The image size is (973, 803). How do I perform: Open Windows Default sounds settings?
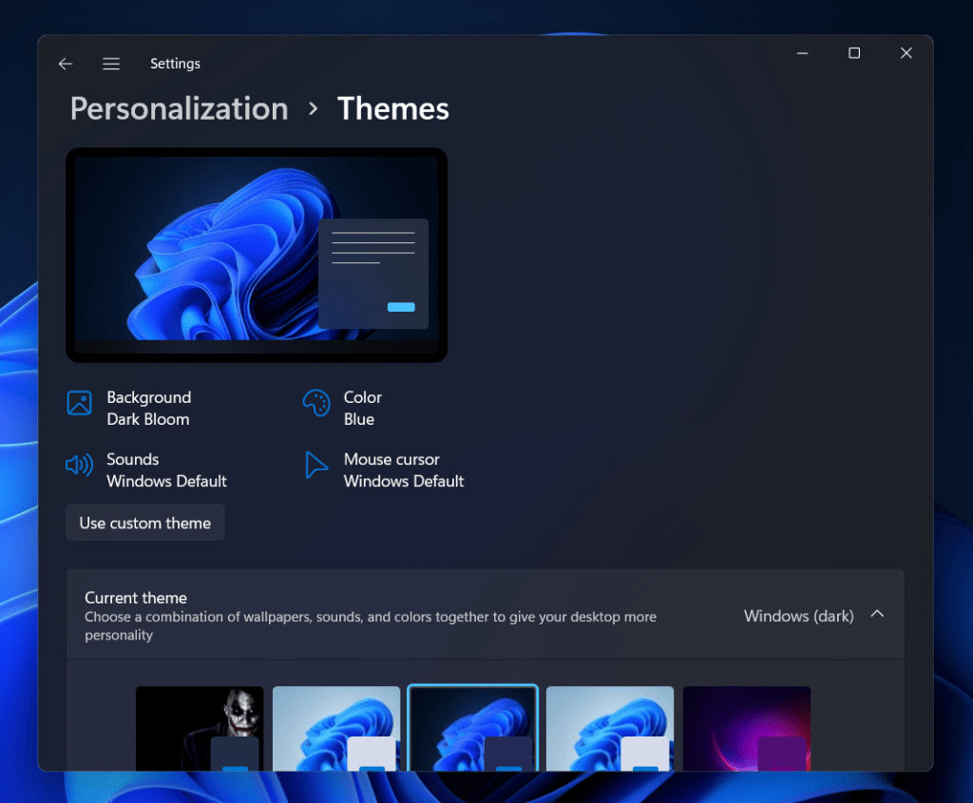166,469
